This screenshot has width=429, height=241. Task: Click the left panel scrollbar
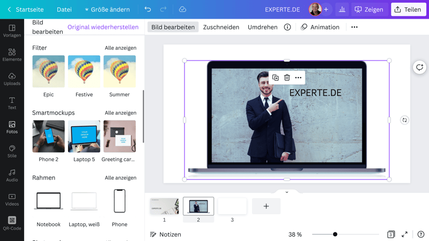tap(143, 116)
